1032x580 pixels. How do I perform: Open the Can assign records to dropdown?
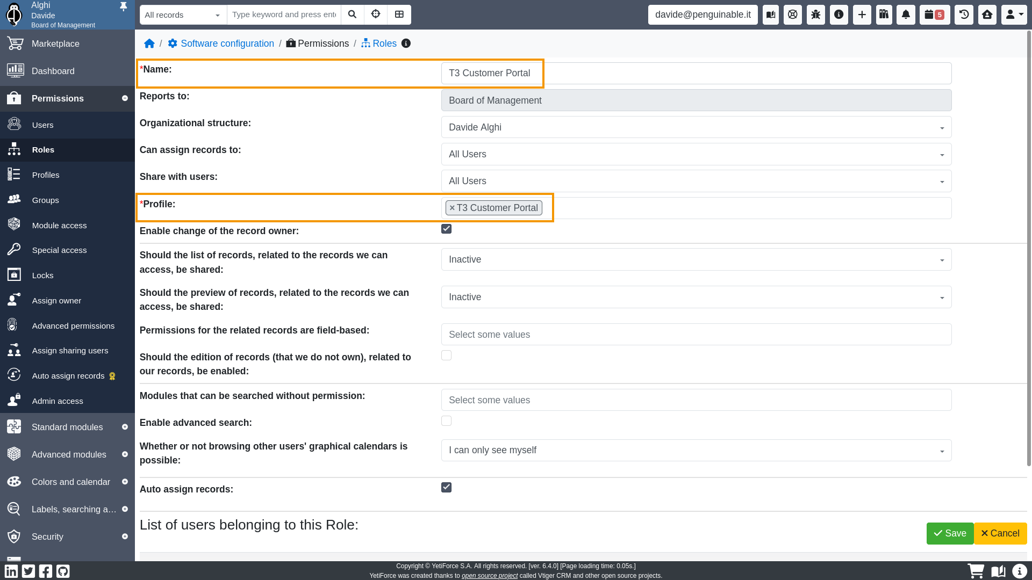696,154
